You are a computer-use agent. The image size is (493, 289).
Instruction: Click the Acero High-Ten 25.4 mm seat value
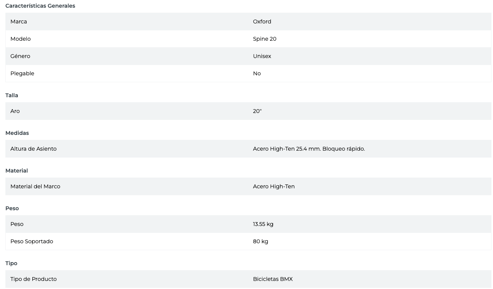pyautogui.click(x=309, y=149)
